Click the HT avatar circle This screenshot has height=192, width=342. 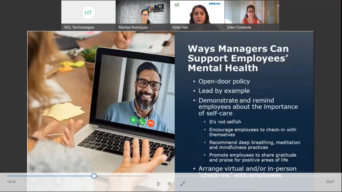tap(88, 13)
